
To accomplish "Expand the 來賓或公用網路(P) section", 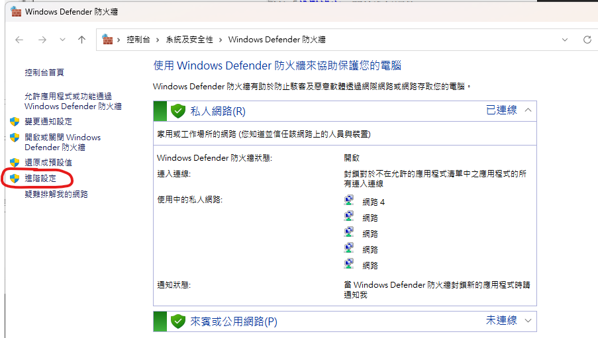I will (x=528, y=321).
